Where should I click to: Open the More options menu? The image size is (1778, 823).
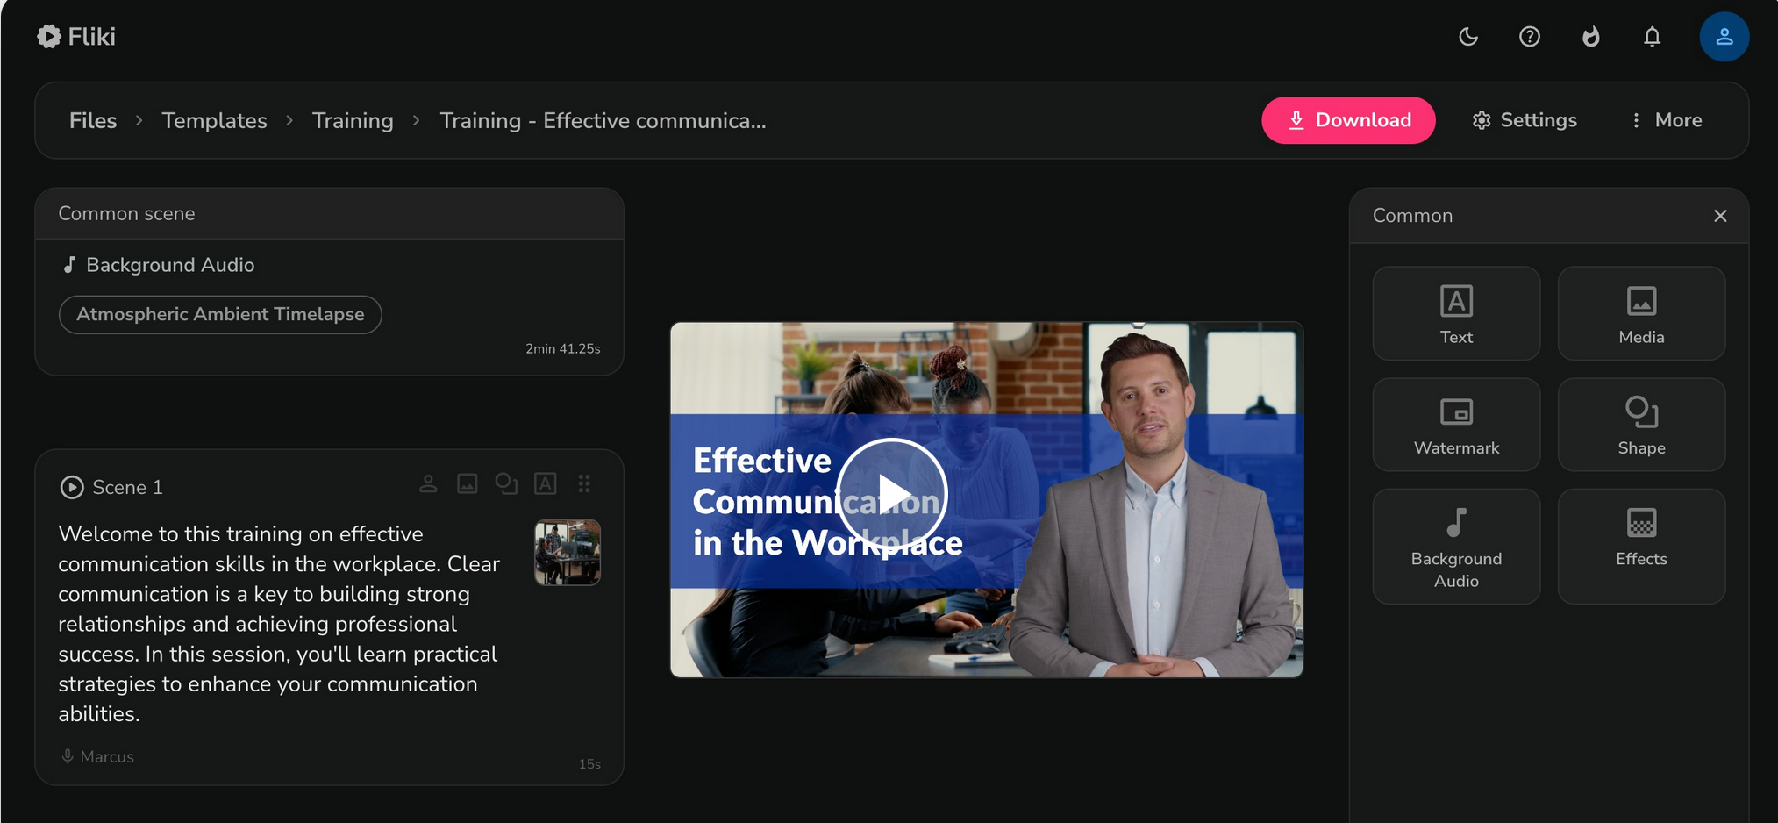click(x=1665, y=120)
